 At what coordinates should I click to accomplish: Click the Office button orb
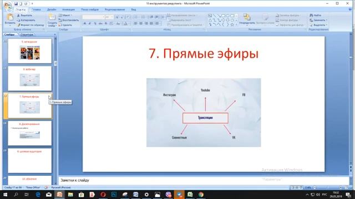[x=8, y=6]
